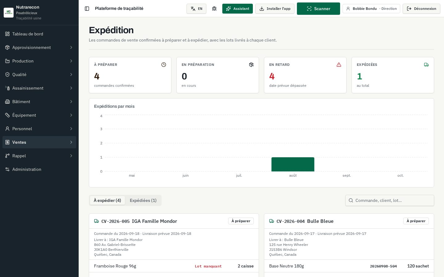
Task: Open the Assistant
Action: coord(237,9)
